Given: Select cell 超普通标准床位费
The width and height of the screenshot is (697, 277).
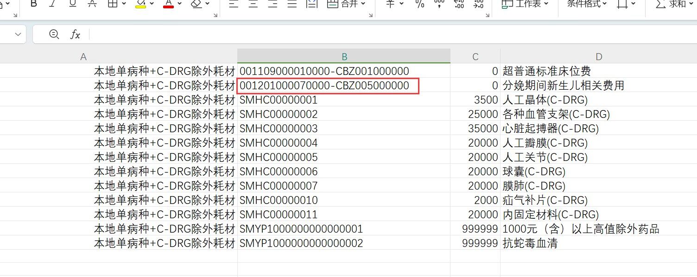Looking at the screenshot, I should point(599,71).
